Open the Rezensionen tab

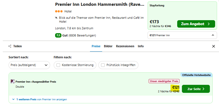tap(125, 46)
